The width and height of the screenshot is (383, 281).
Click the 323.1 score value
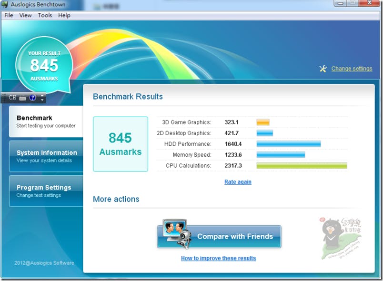(232, 122)
